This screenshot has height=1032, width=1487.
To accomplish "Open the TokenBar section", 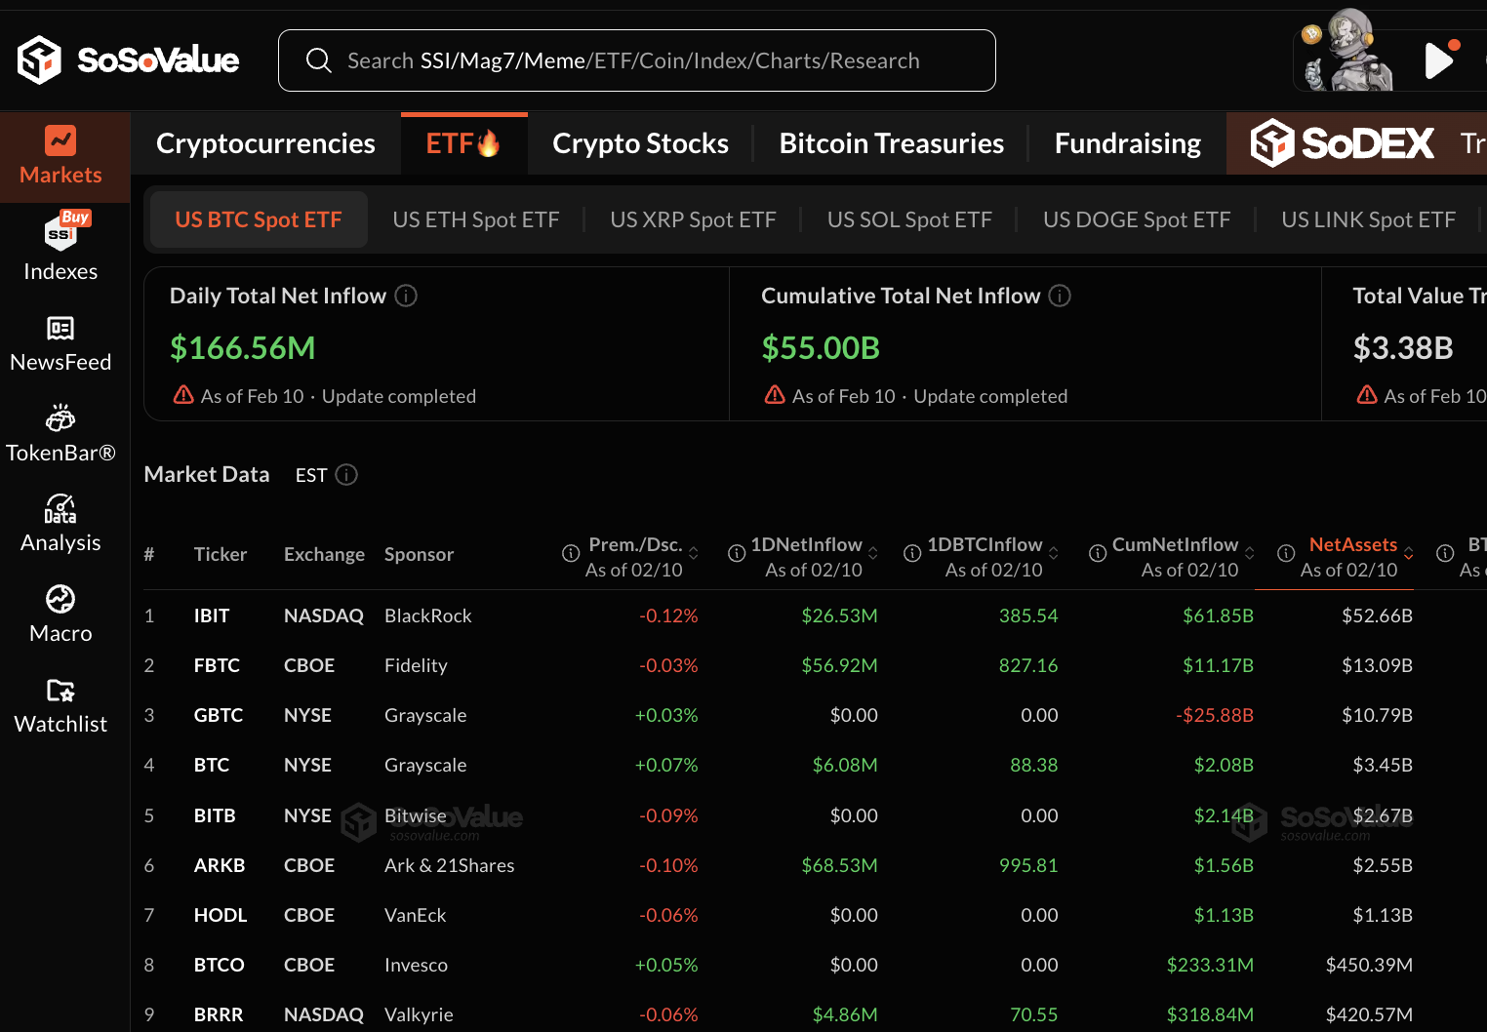I will click(60, 433).
